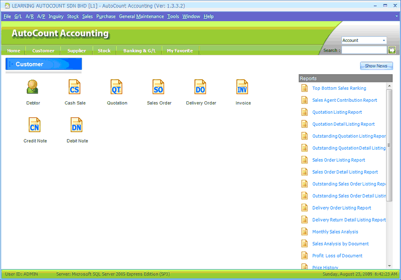The image size is (401, 280).
Task: Click the report icon beside Sales Order Listing Report
Action: [304, 160]
